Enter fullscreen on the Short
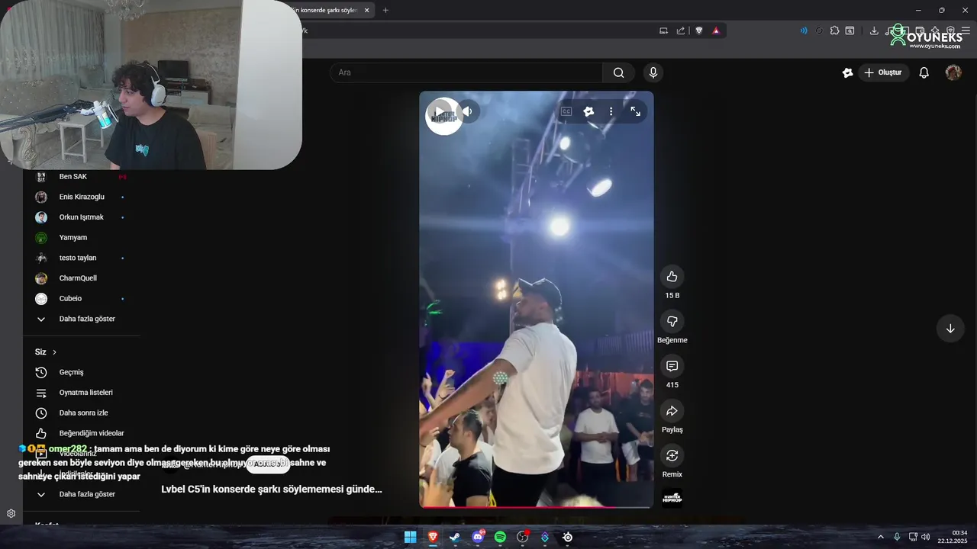977x549 pixels. (635, 111)
